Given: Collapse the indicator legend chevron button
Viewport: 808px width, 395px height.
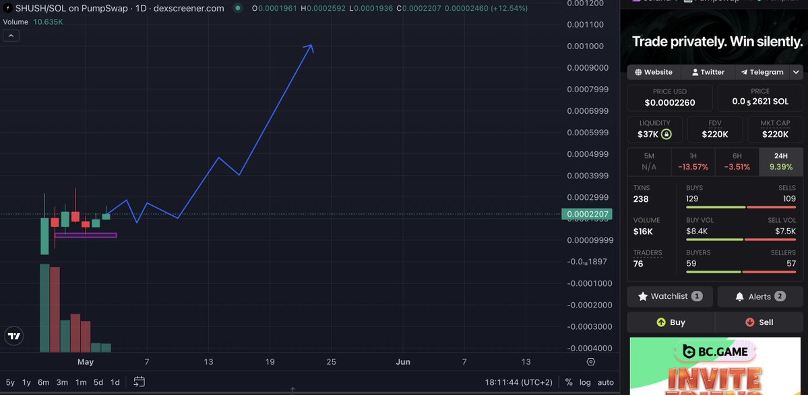Looking at the screenshot, I should tap(11, 36).
